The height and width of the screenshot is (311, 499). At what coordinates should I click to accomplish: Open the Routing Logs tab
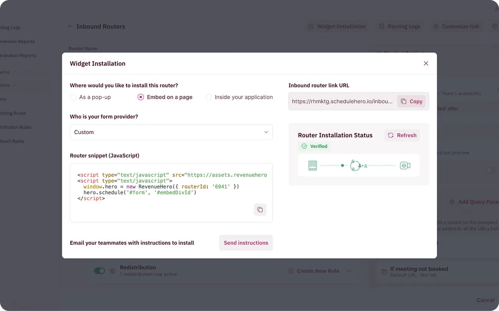[400, 26]
